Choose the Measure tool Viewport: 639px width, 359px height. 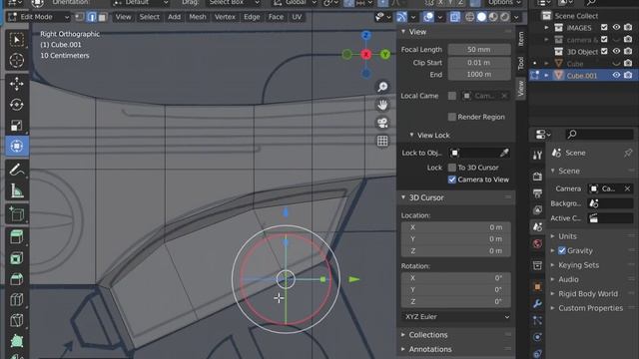pyautogui.click(x=17, y=190)
